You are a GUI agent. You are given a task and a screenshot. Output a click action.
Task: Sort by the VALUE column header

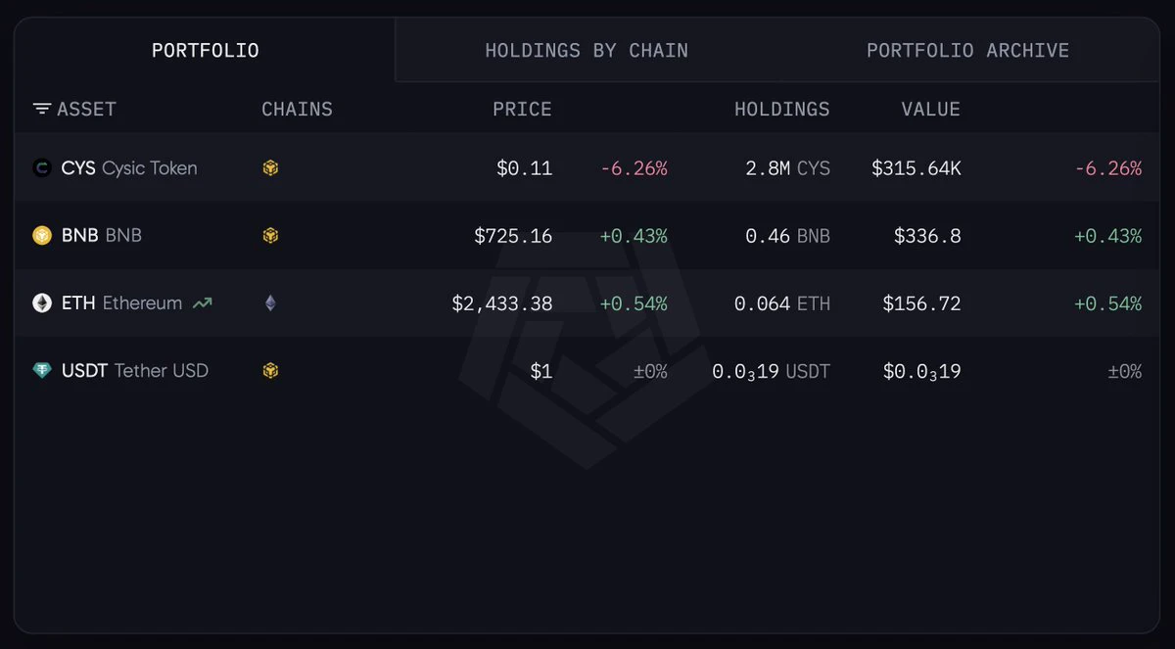931,110
